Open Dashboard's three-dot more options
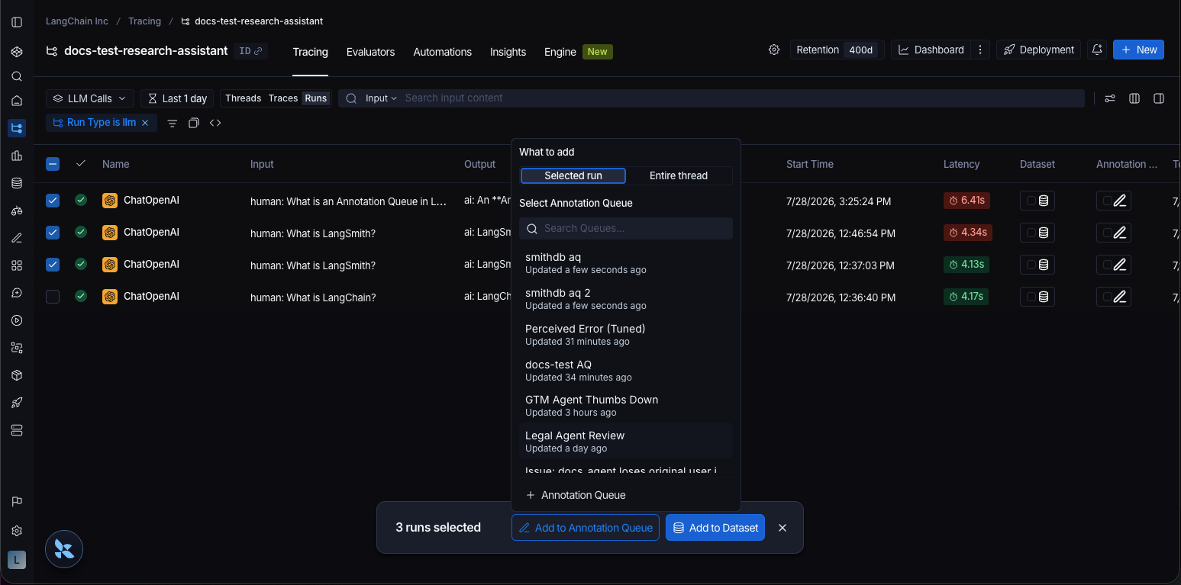 [x=981, y=50]
